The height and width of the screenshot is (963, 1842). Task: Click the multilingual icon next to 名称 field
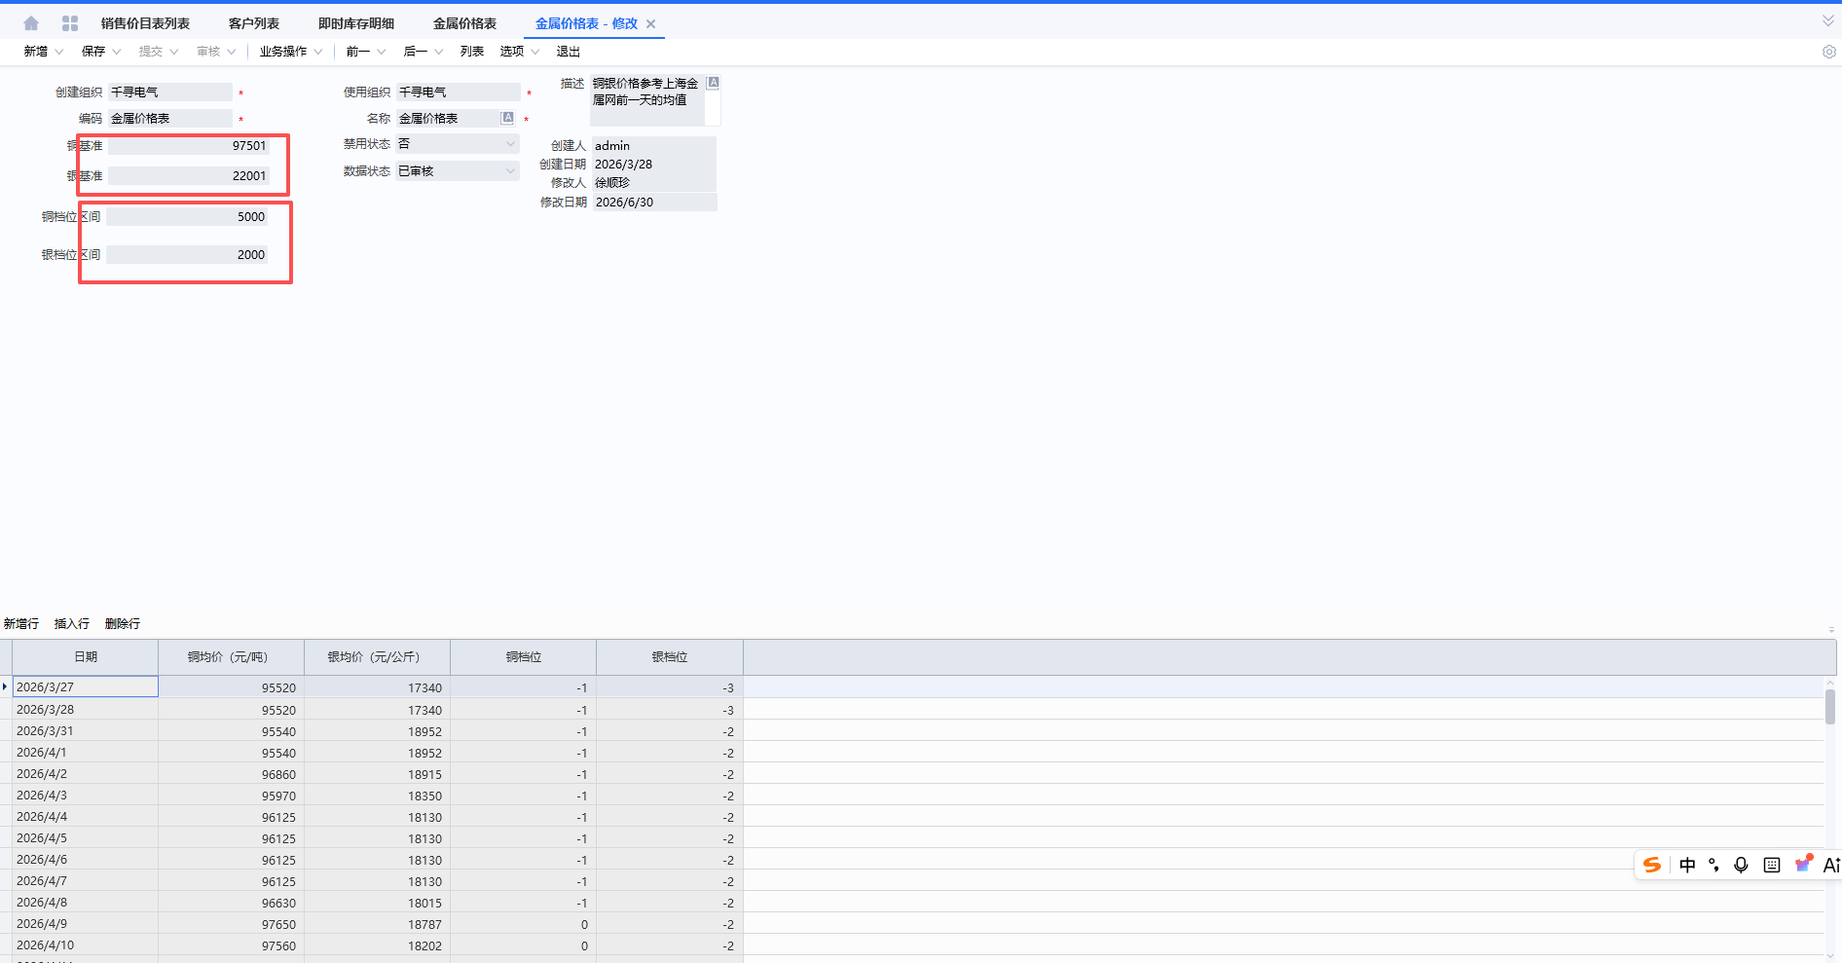coord(507,118)
